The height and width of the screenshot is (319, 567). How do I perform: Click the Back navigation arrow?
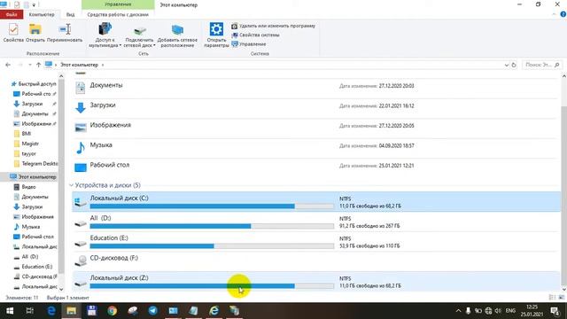[x=8, y=65]
